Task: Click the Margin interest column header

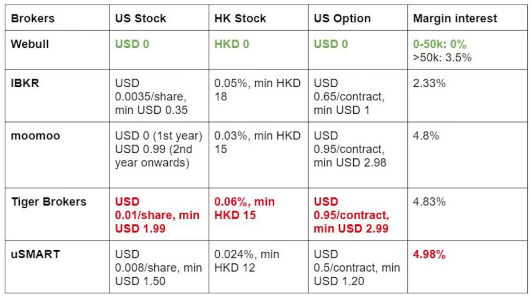Action: (455, 19)
